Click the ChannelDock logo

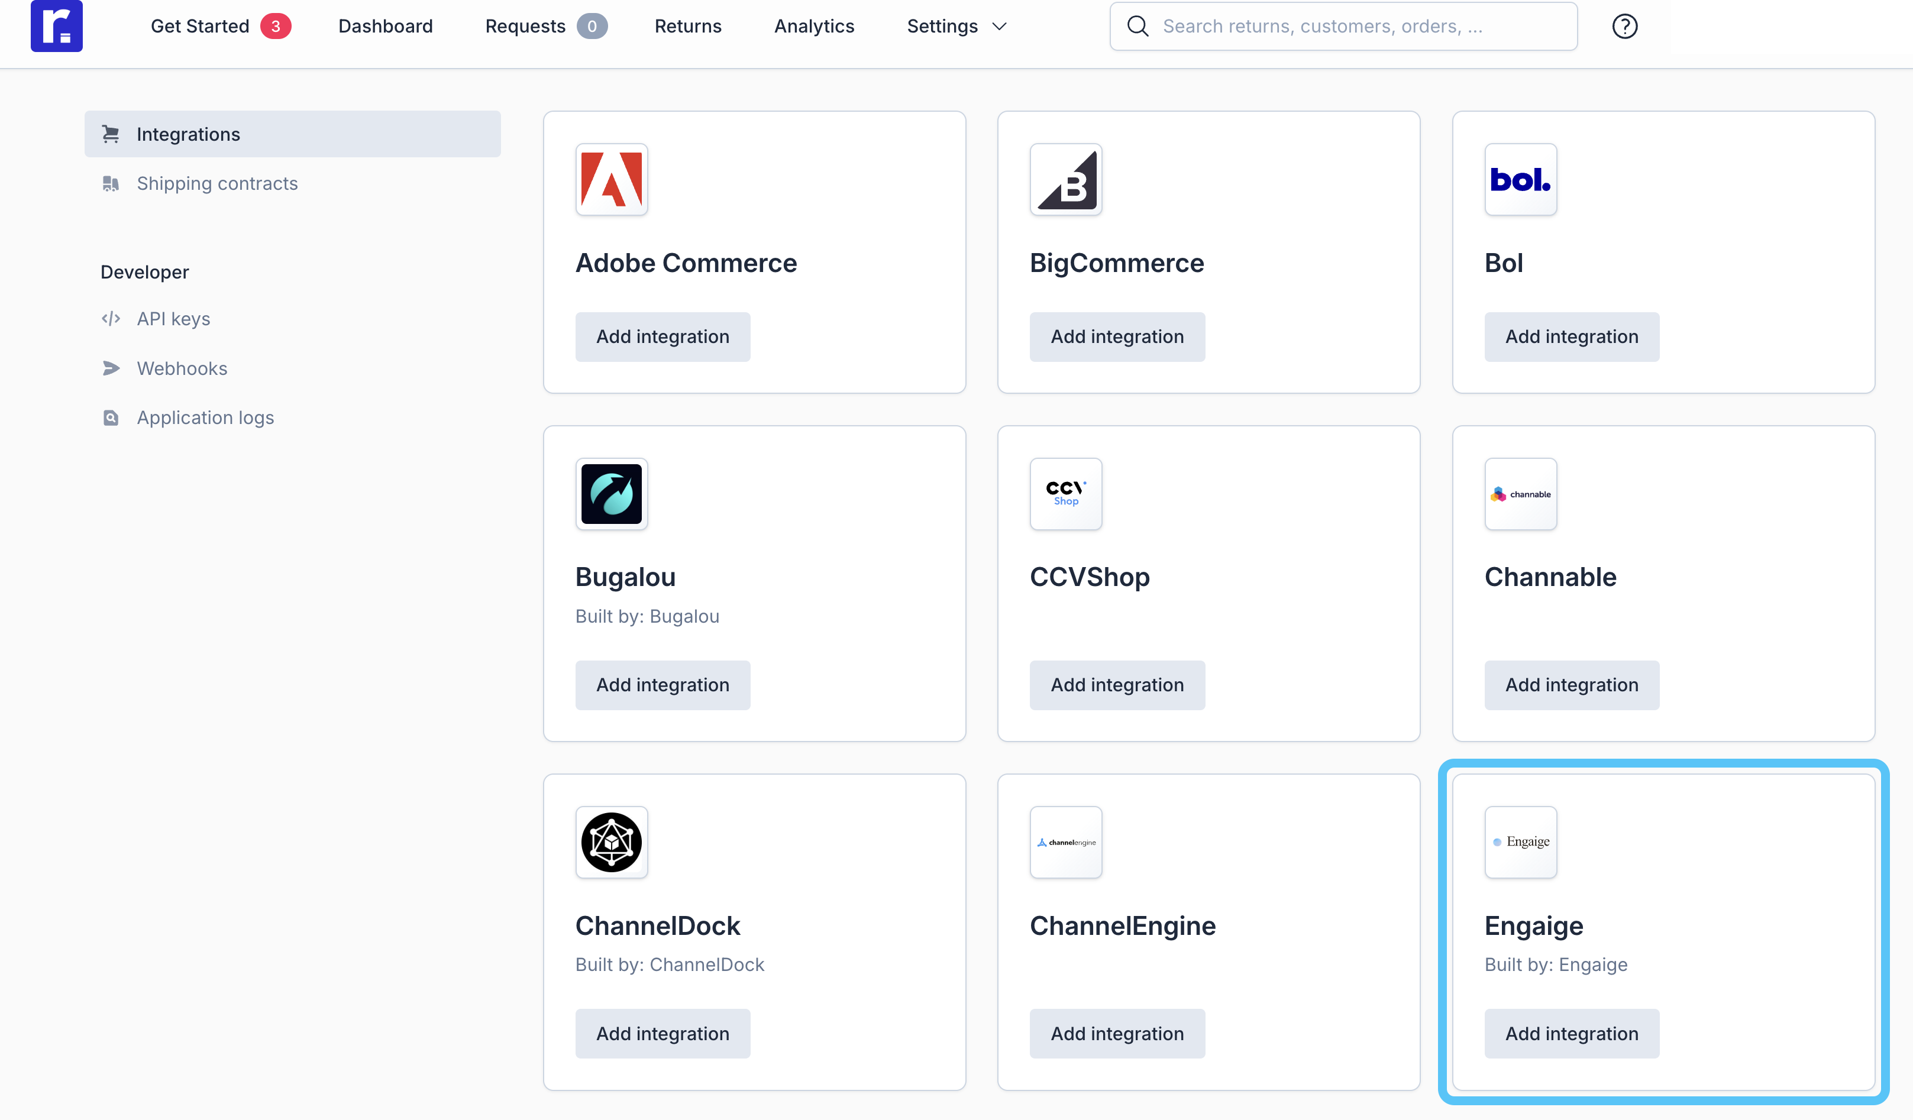pyautogui.click(x=611, y=842)
